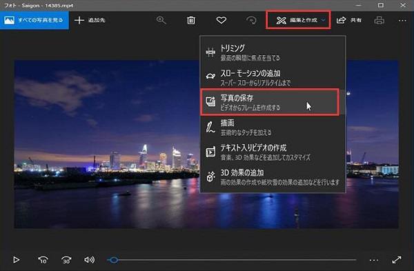The width and height of the screenshot is (414, 271).
Task: Open the 共有 share button
Action: click(x=348, y=20)
